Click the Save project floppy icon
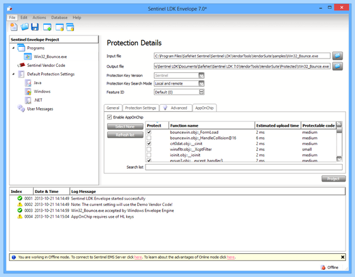The width and height of the screenshot is (355, 277). (x=35, y=27)
